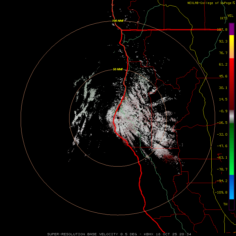Viewport: 236px width, 236px height.
Task: Click the VEL legend title
Action: pyautogui.click(x=230, y=16)
